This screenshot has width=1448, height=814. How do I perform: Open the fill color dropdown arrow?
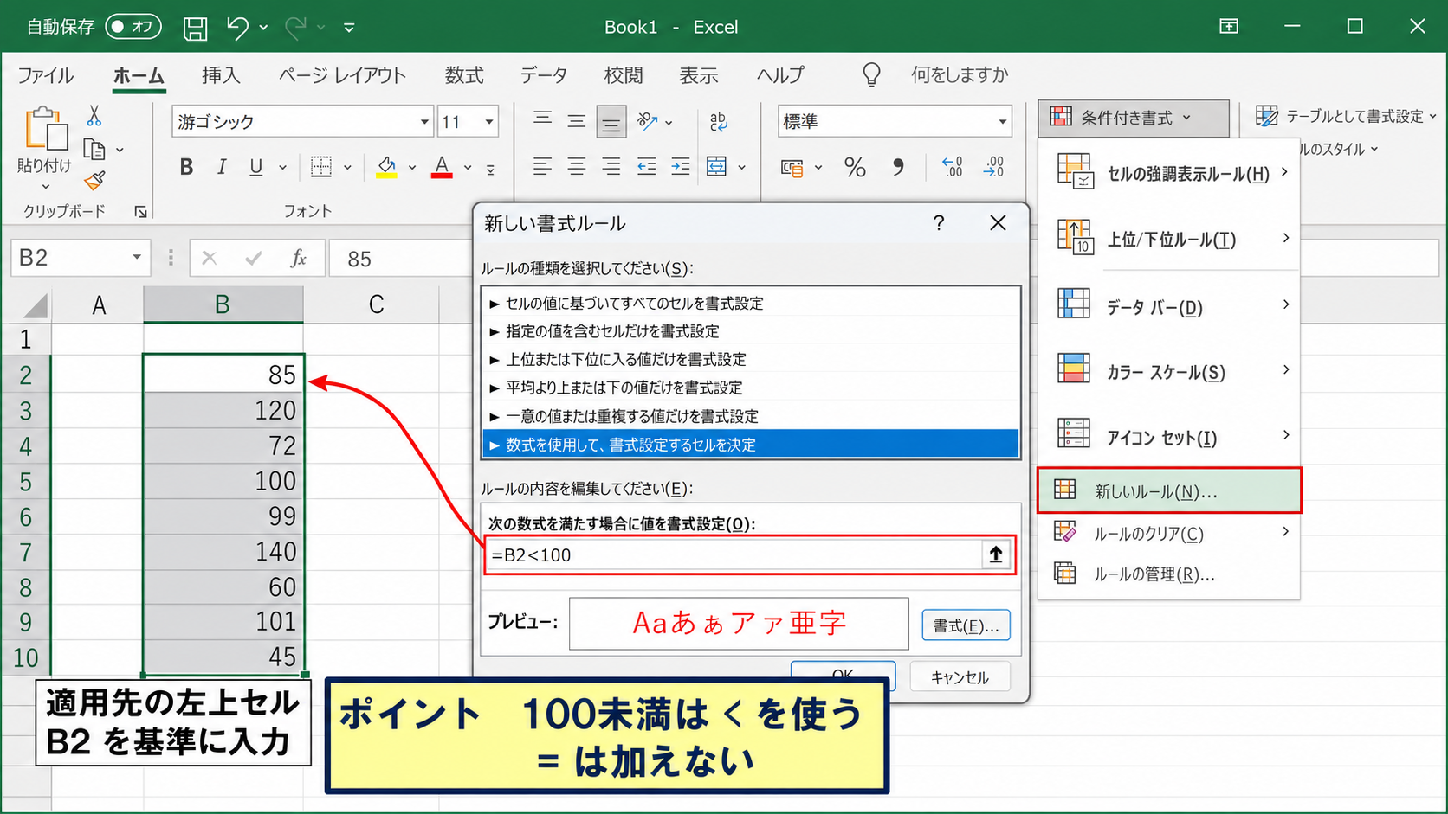[x=412, y=168]
